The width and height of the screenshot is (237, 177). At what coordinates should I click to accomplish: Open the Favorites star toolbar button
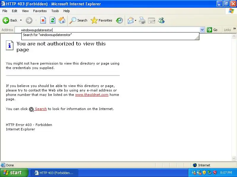(x=101, y=20)
